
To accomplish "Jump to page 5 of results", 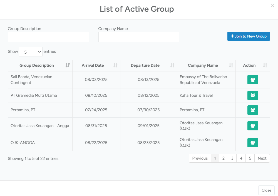I will click(x=250, y=158).
